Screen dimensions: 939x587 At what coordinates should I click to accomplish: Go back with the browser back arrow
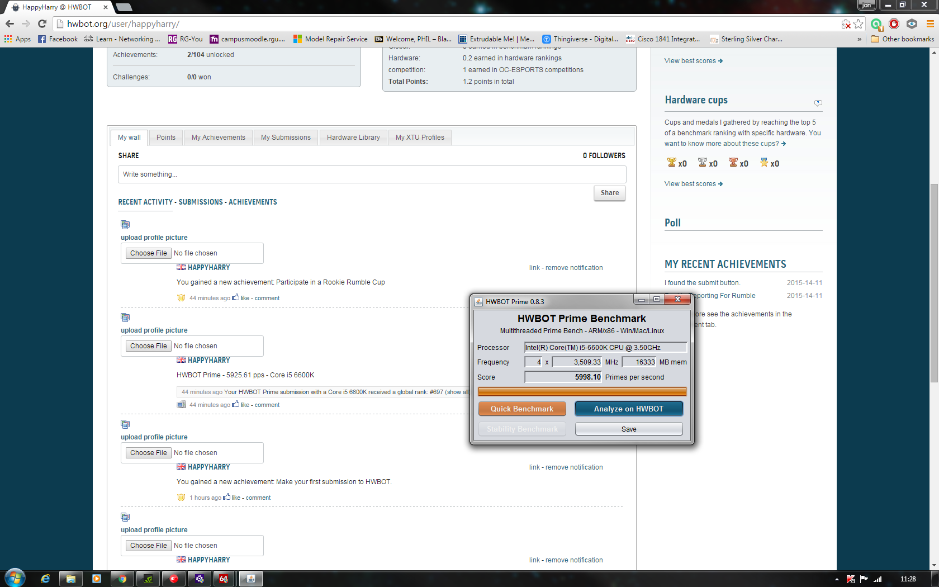pos(10,23)
